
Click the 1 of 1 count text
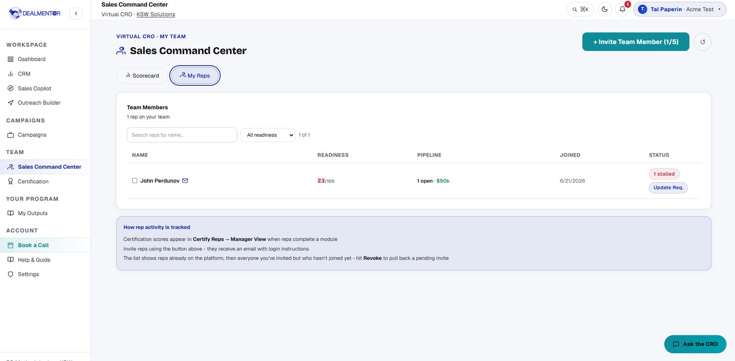pos(304,135)
